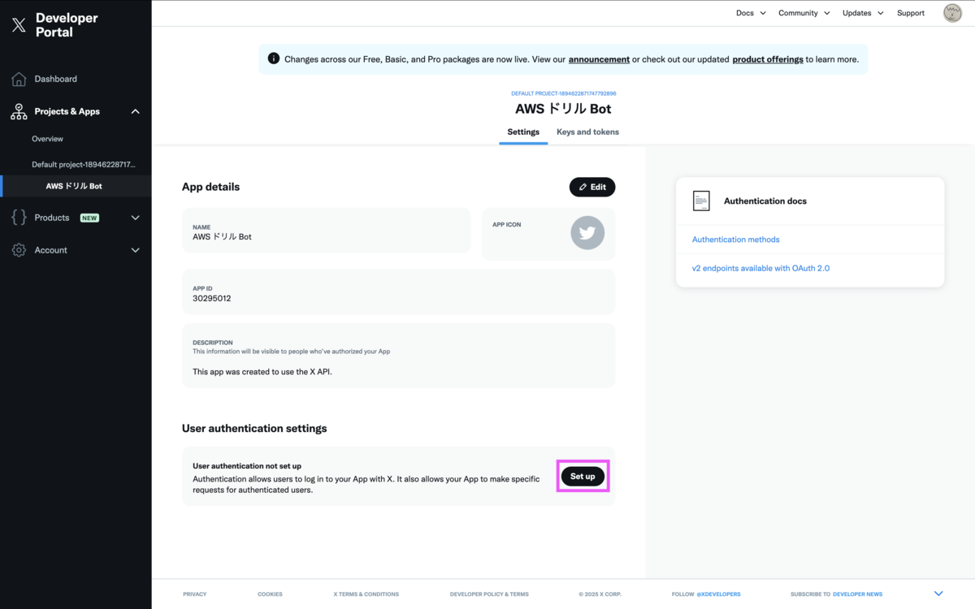Select Default project in the sidebar

click(x=84, y=164)
